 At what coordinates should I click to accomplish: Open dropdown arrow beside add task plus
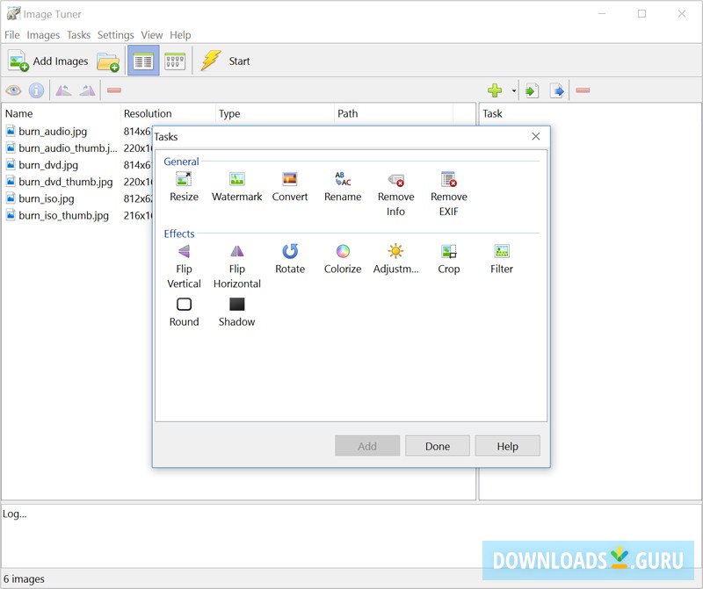pos(514,91)
